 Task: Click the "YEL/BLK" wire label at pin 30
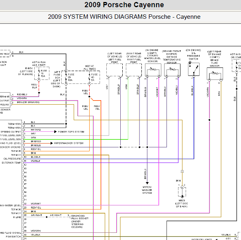coord(35,234)
